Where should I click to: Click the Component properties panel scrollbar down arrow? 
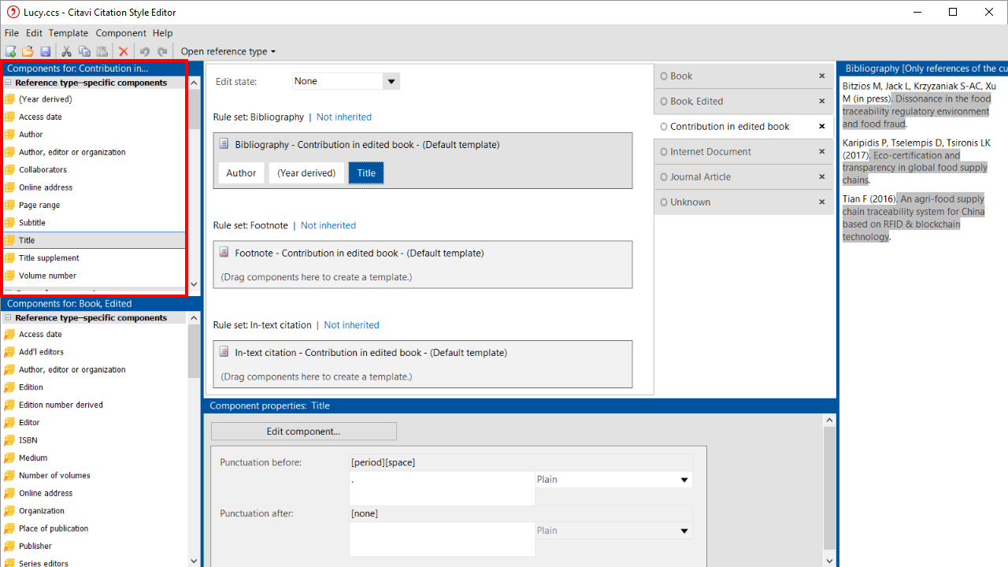coord(828,561)
